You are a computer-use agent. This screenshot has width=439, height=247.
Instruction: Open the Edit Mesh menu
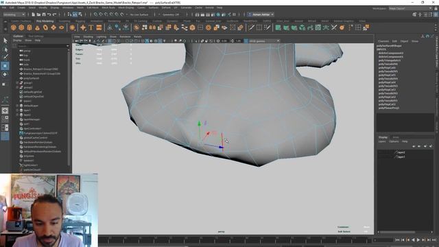tap(93, 8)
